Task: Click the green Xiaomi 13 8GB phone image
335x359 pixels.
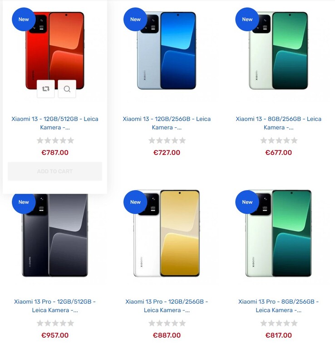Action: [x=278, y=50]
